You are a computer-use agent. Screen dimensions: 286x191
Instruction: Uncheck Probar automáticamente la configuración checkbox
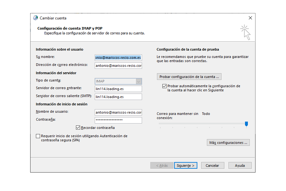[164, 86]
